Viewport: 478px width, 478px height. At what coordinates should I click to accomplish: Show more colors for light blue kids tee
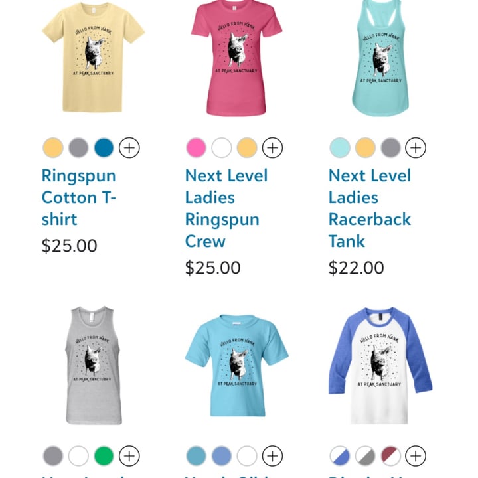(273, 456)
